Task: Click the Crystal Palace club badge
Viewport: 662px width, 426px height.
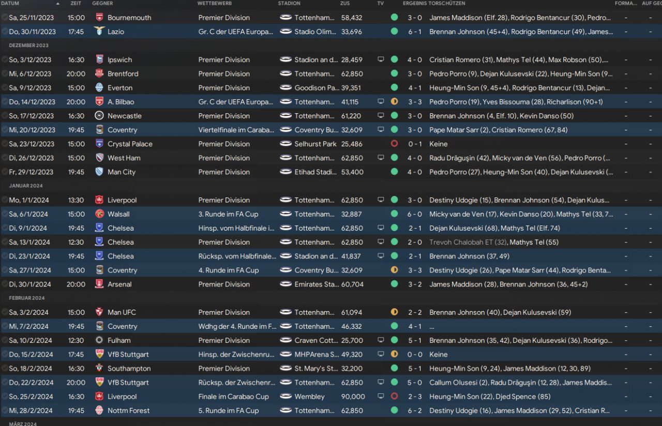Action: coord(99,144)
